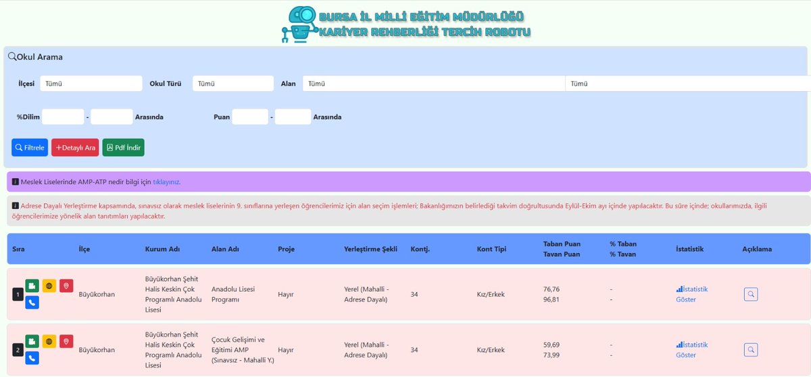Click the İstatistik column header
This screenshot has height=377, width=811.
tap(690, 249)
